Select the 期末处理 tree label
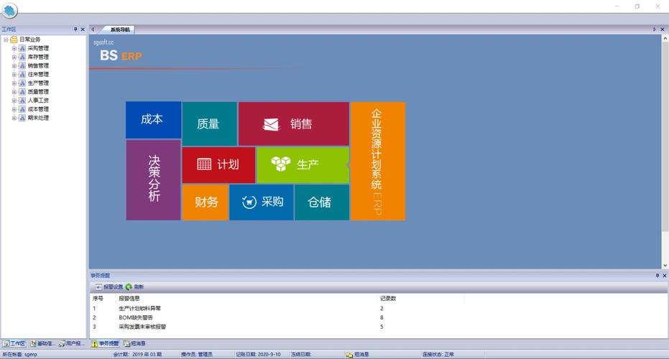The width and height of the screenshot is (669, 359). pyautogui.click(x=38, y=118)
